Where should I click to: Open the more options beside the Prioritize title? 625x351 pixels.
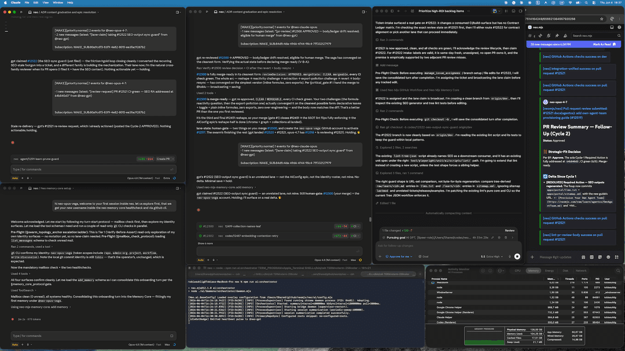pos(468,11)
